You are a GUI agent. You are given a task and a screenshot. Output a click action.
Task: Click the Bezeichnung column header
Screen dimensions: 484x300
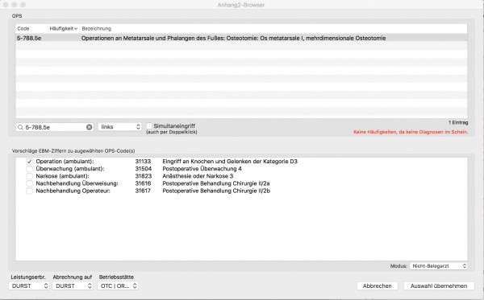tap(96, 29)
